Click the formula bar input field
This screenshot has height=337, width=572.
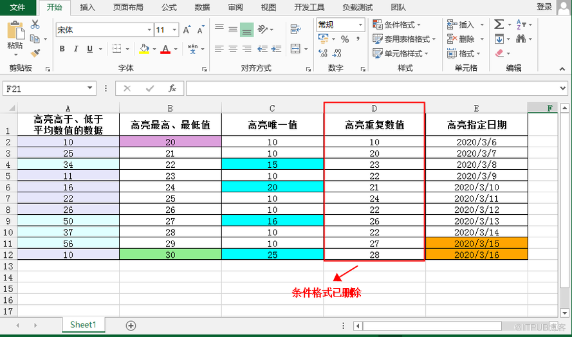click(x=372, y=88)
